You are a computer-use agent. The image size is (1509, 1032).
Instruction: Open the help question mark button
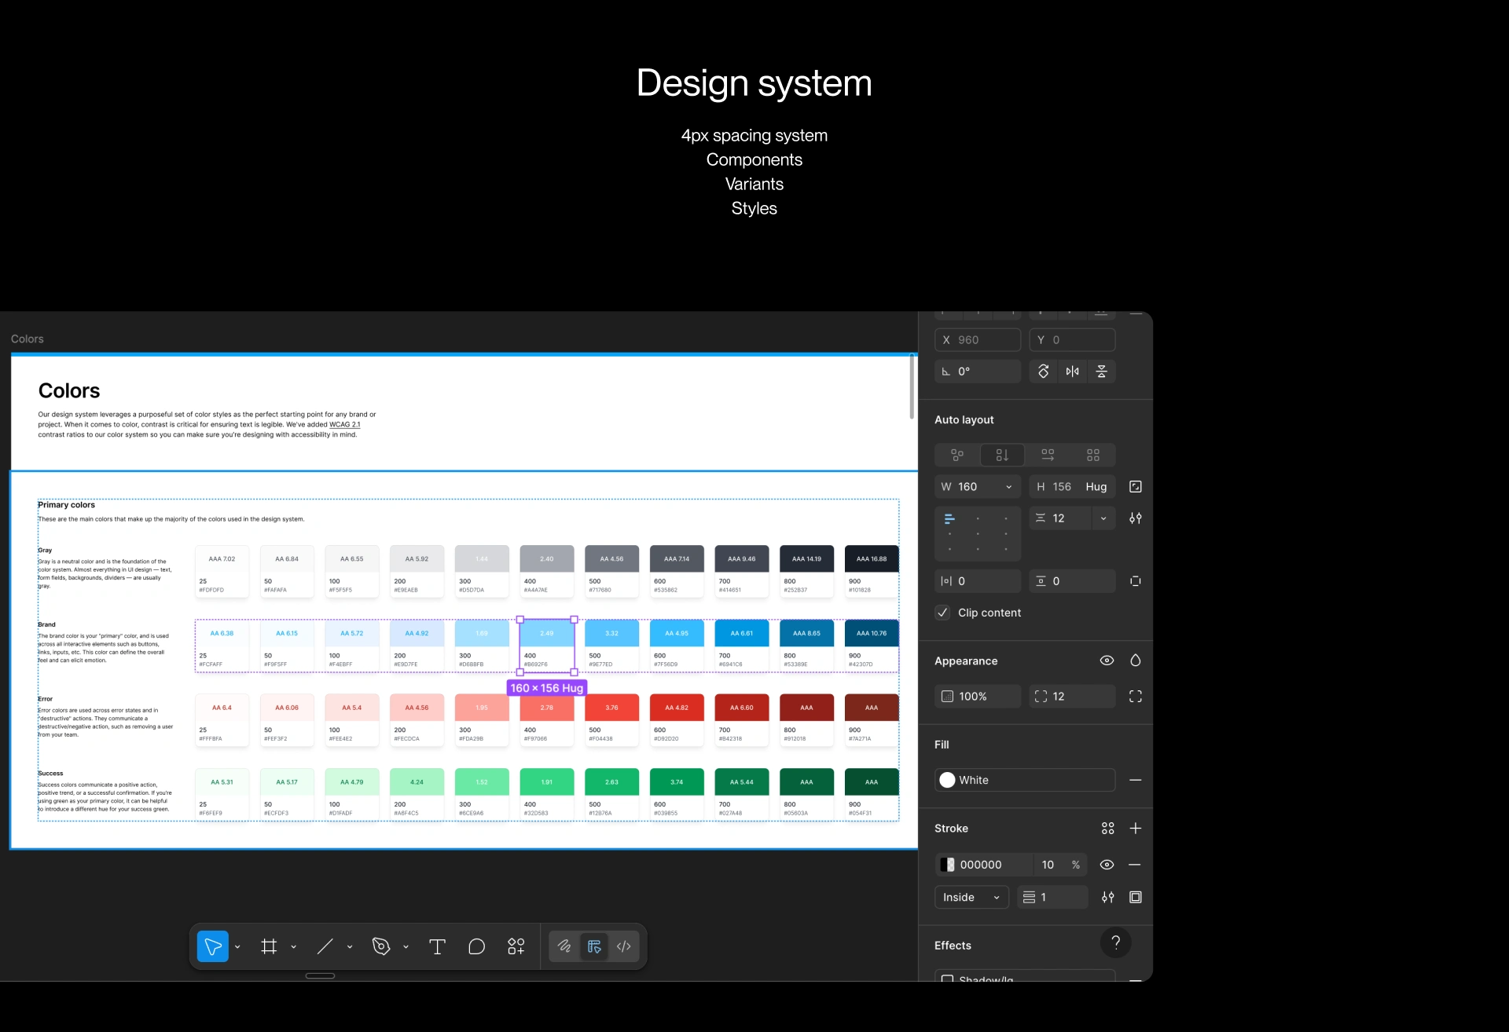click(x=1115, y=942)
